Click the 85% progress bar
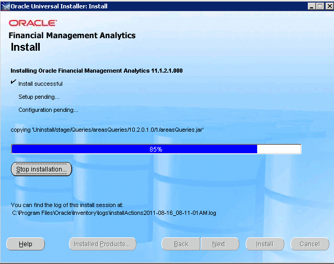The height and width of the screenshot is (264, 334). coord(156,149)
